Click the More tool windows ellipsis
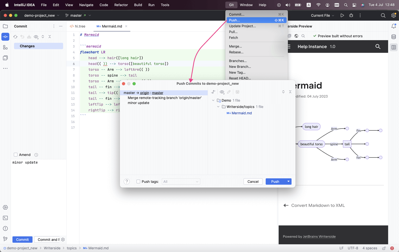Viewport: 399px width, 252px height. (x=5, y=68)
